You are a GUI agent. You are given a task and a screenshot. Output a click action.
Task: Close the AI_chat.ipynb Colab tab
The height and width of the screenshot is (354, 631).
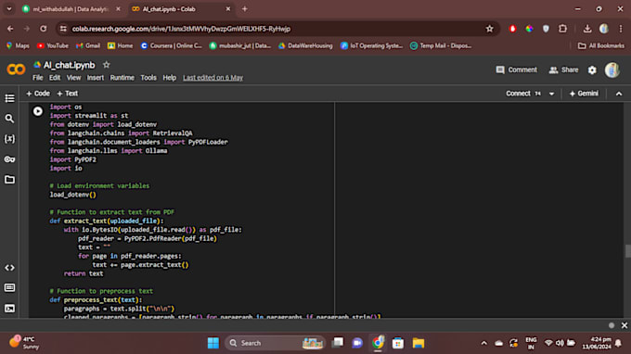[228, 9]
